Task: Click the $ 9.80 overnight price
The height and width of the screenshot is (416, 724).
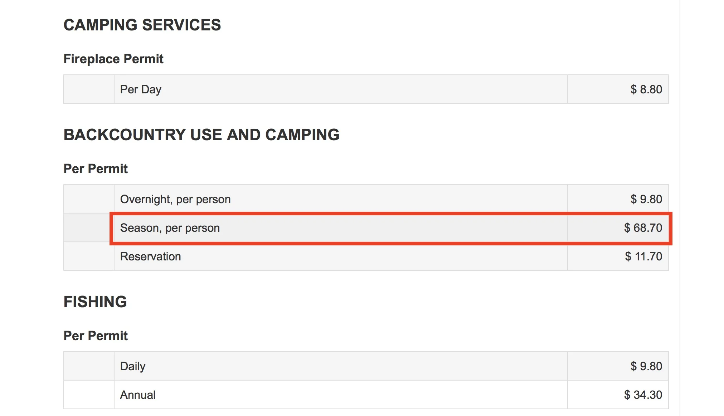Action: pyautogui.click(x=618, y=199)
